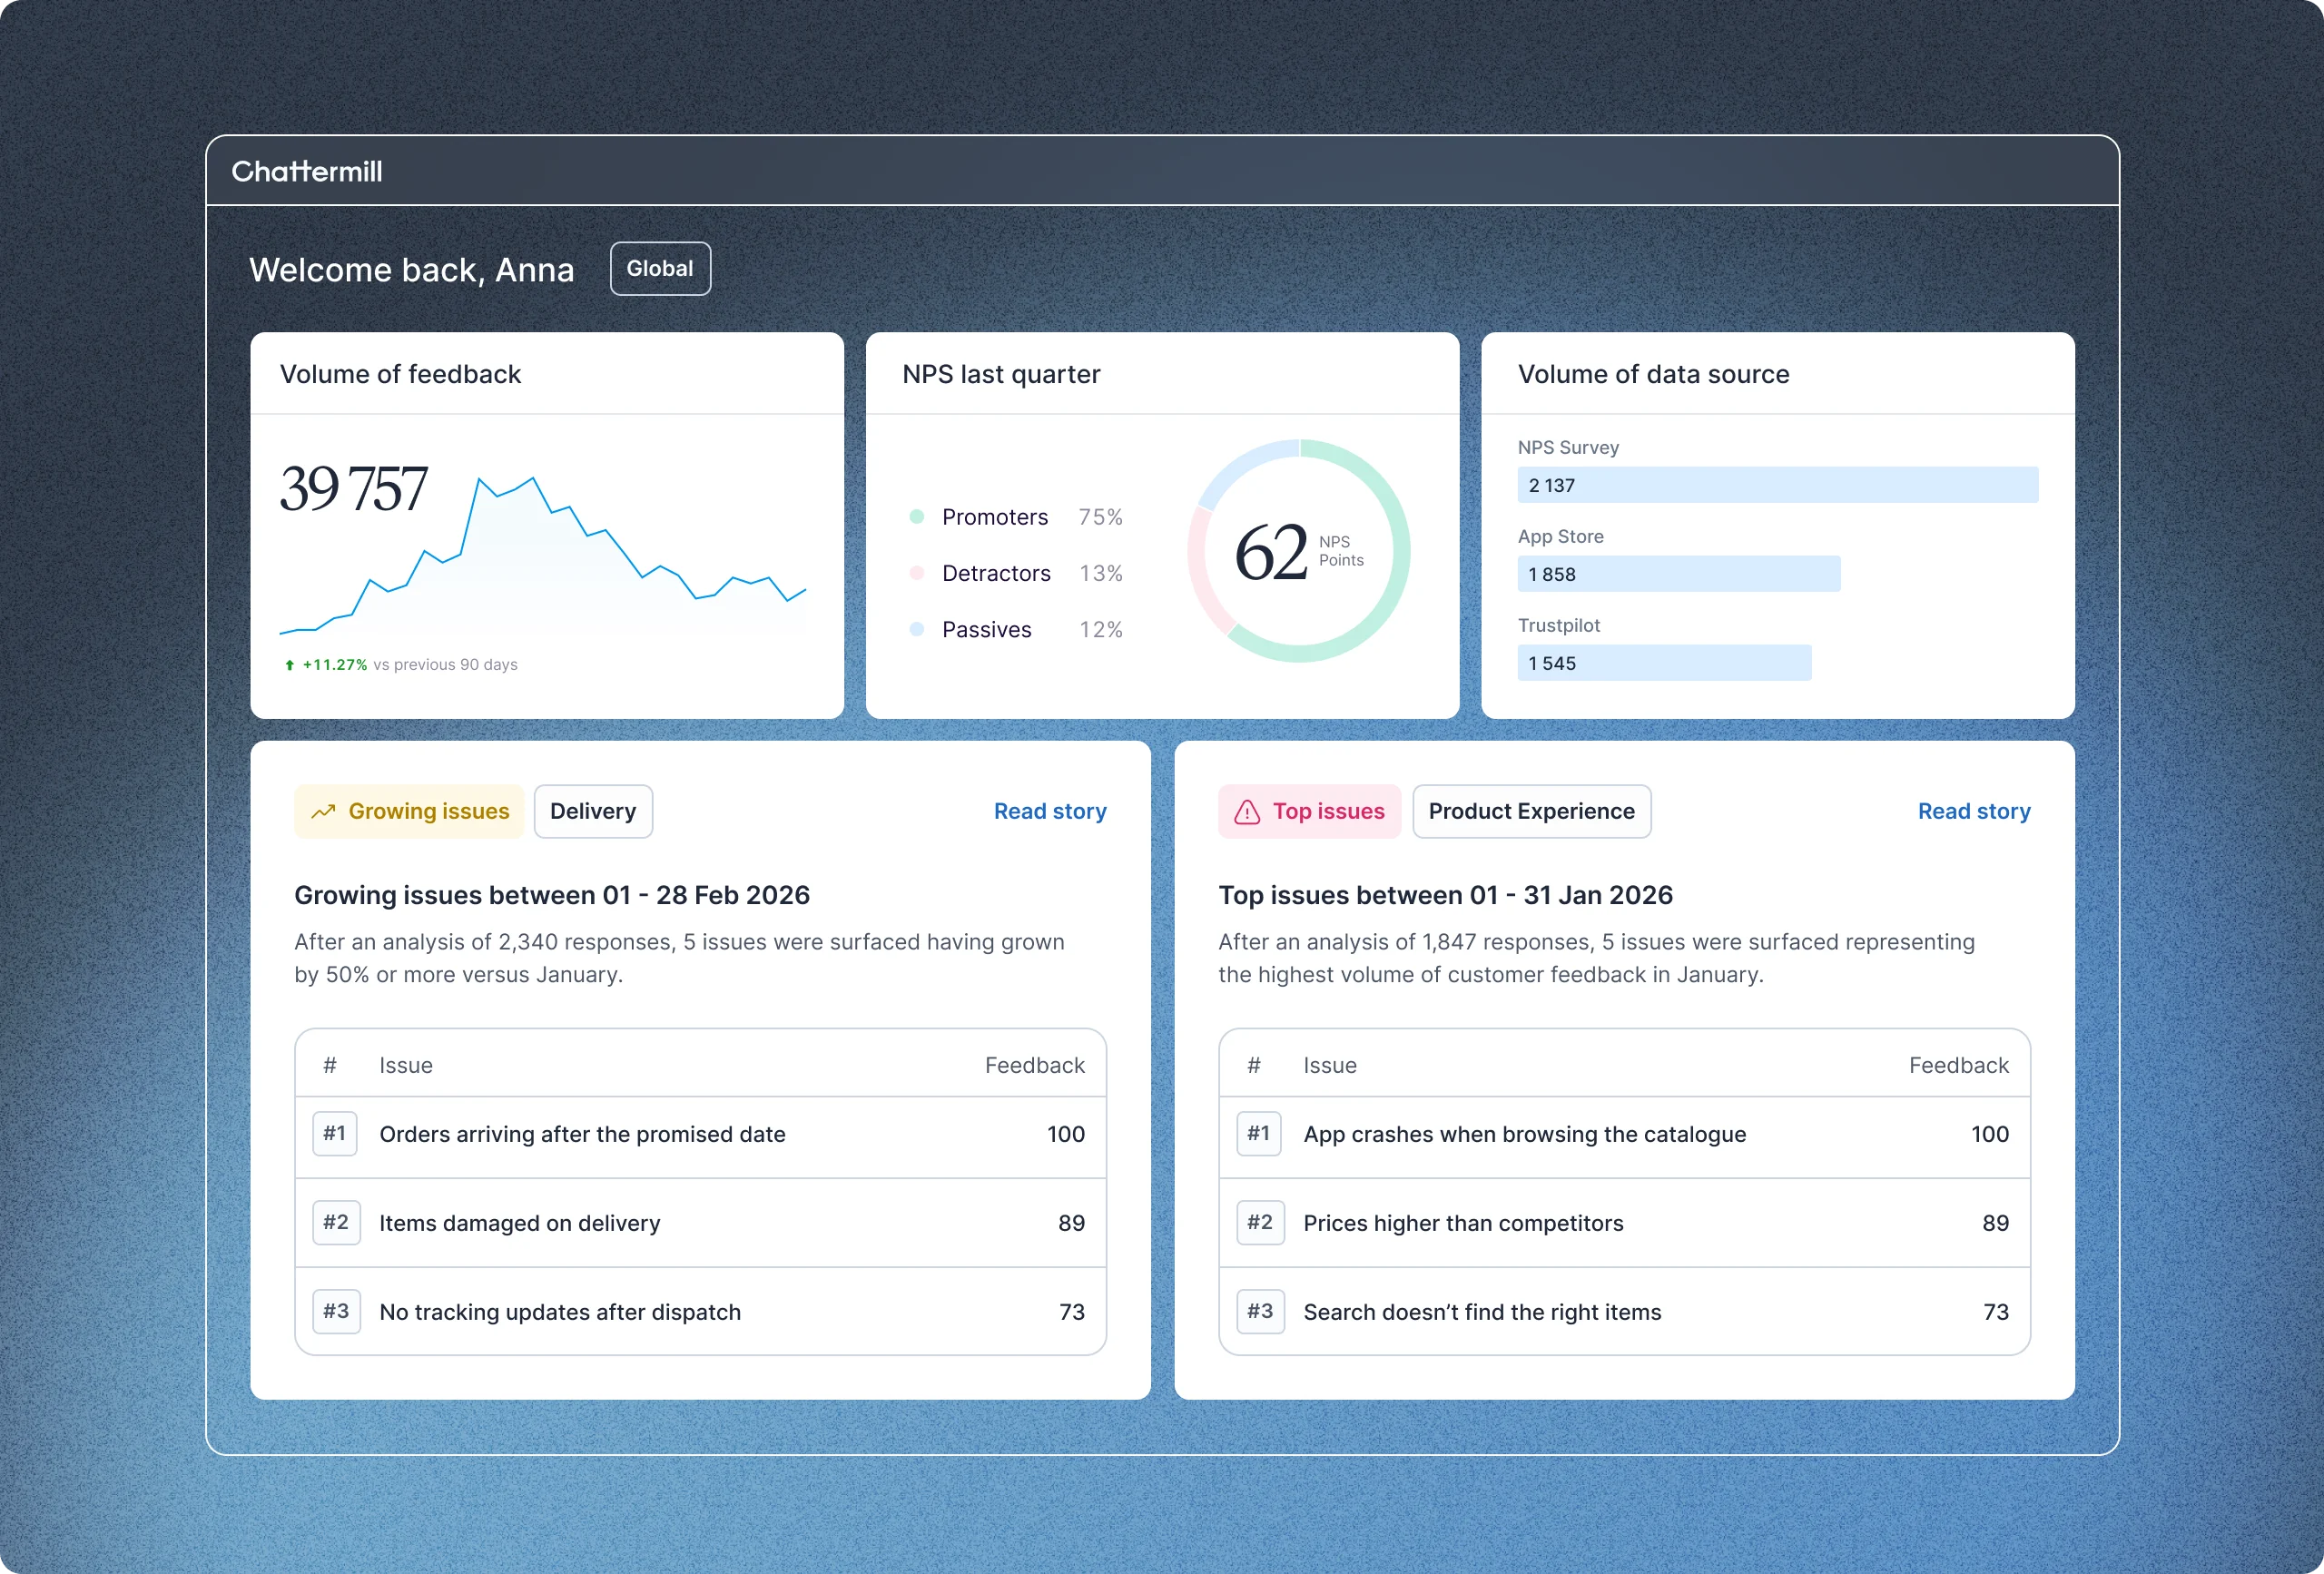Click the Volume of data source card title
Image resolution: width=2324 pixels, height=1574 pixels.
[1653, 374]
